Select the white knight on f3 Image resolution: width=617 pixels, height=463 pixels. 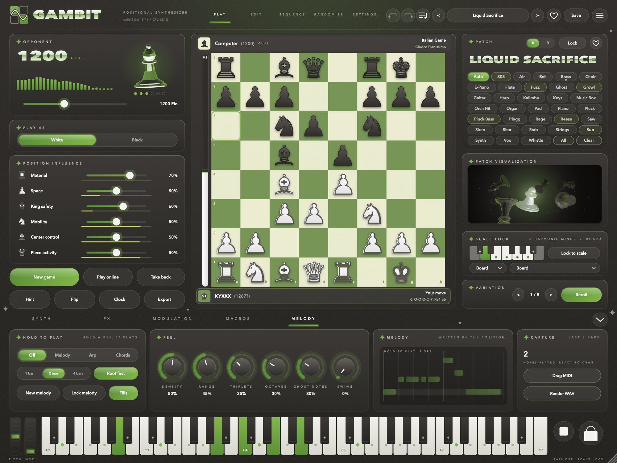(372, 214)
